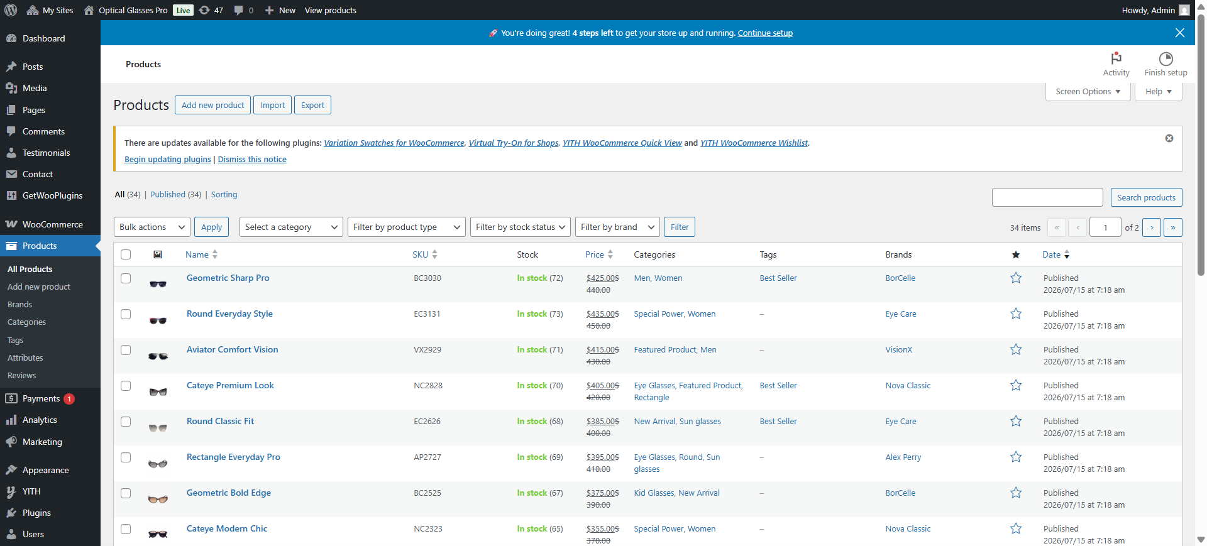Expand the Help panel
This screenshot has width=1207, height=546.
tap(1159, 91)
